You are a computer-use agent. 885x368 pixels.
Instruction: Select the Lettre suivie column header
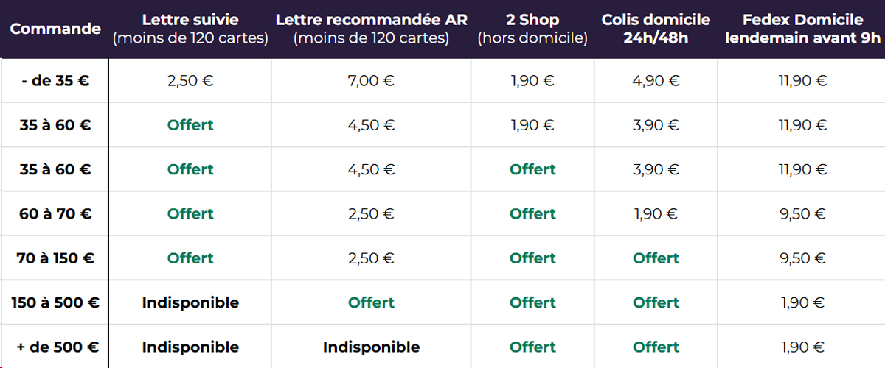pos(190,29)
